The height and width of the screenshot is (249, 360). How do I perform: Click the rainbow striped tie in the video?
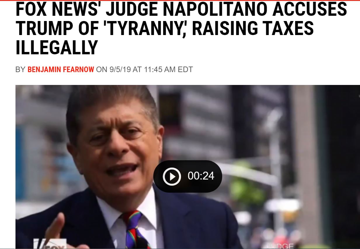(x=133, y=229)
